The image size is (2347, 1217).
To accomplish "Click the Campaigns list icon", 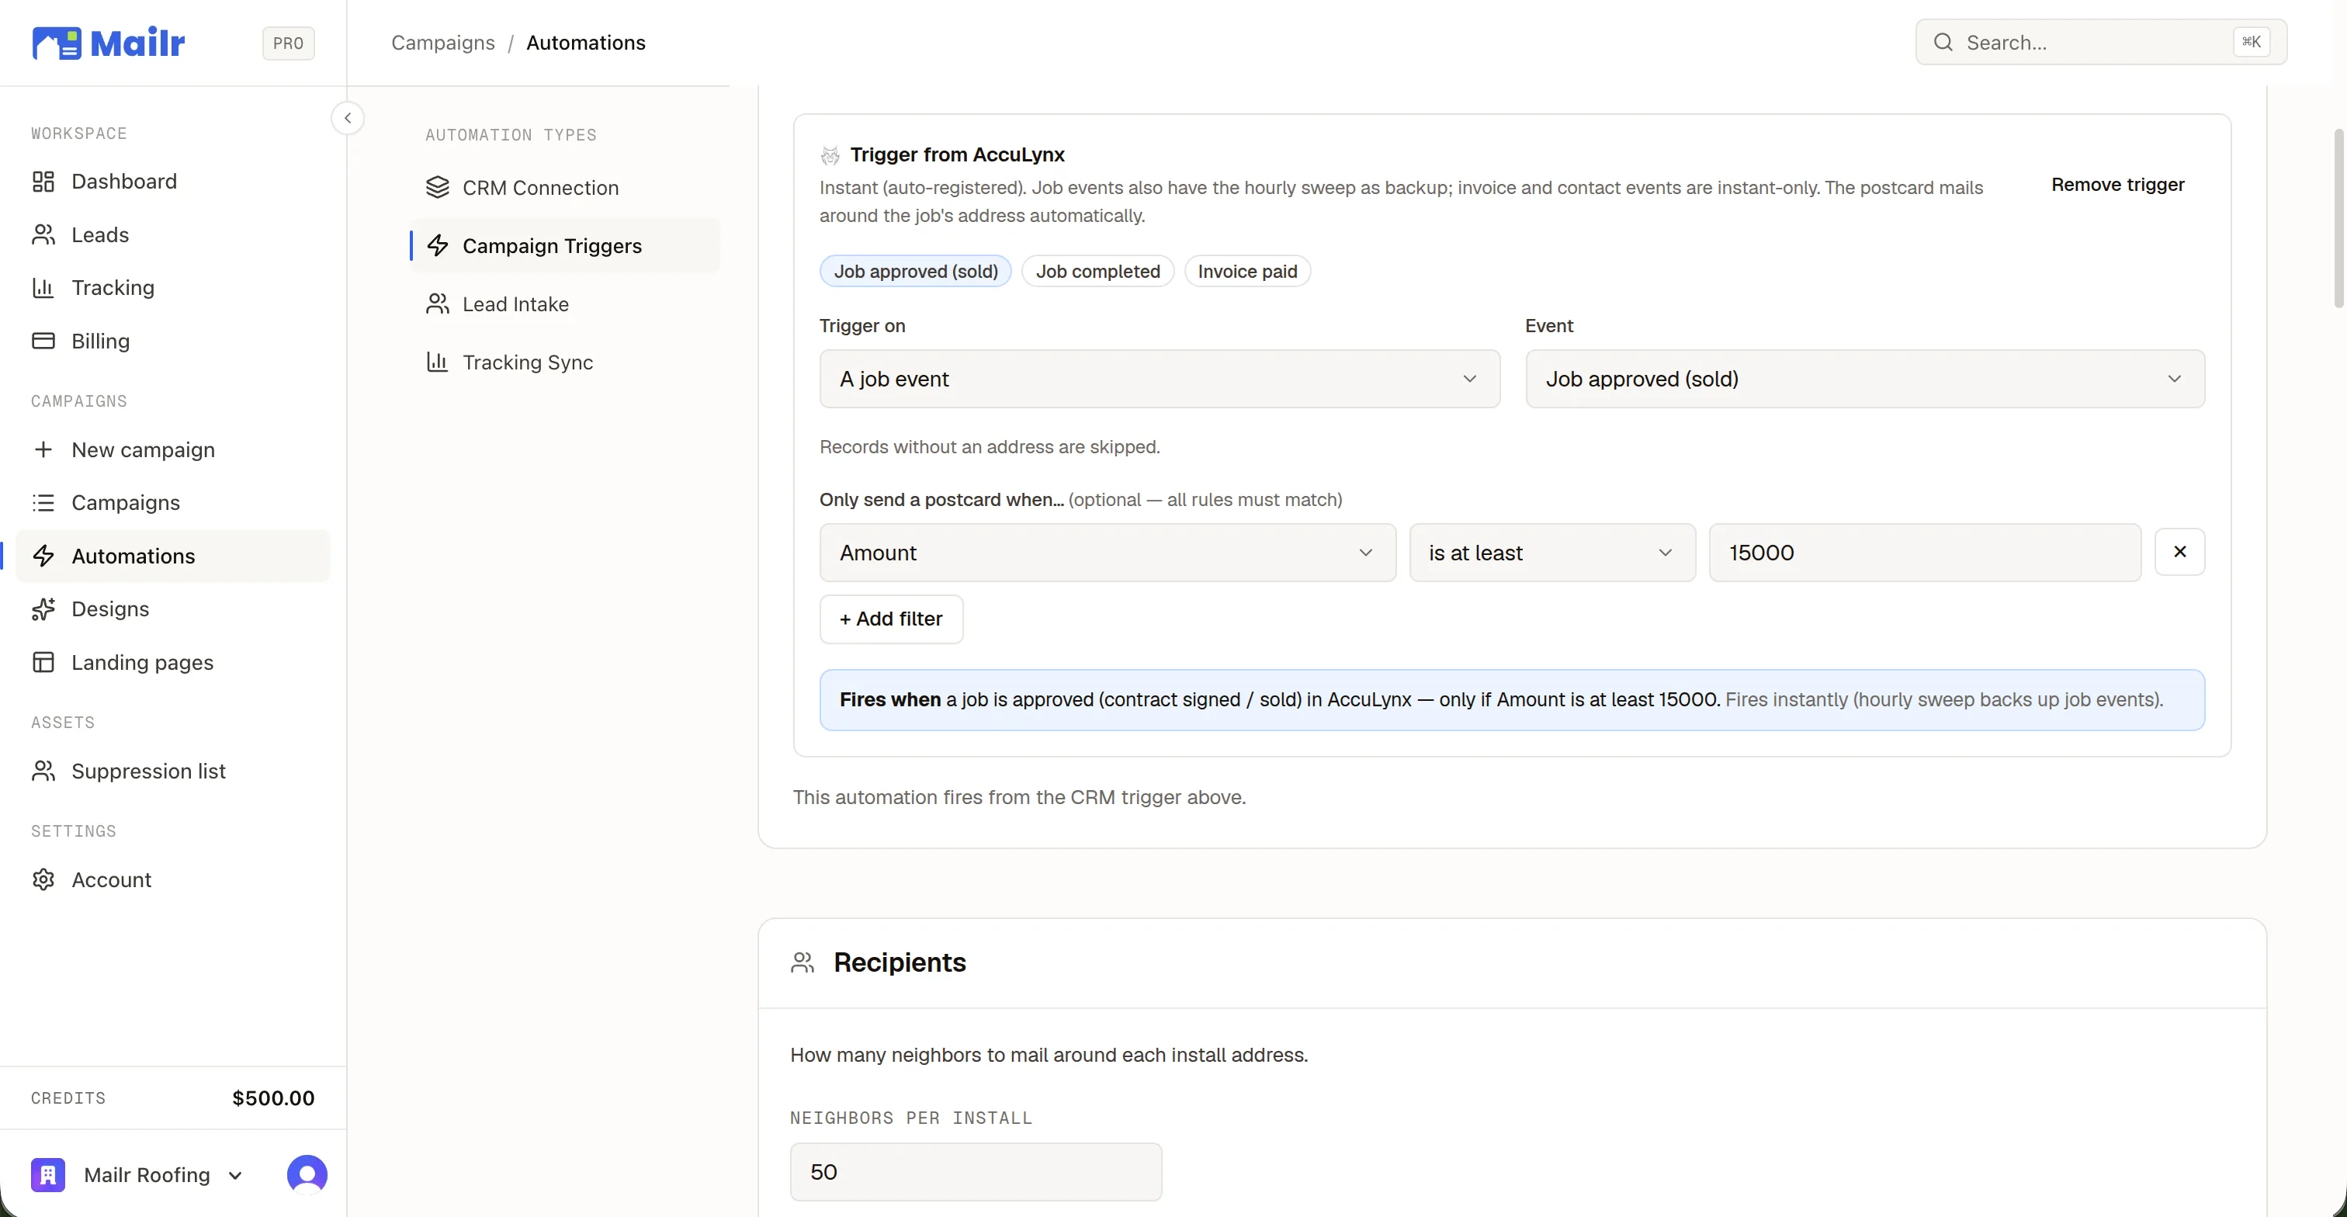I will 43,503.
